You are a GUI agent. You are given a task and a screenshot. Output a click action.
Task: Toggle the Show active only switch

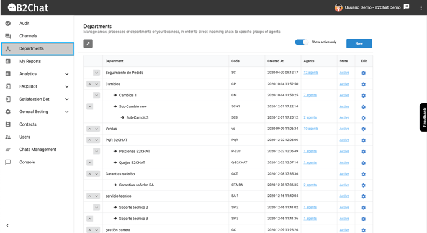(x=302, y=42)
